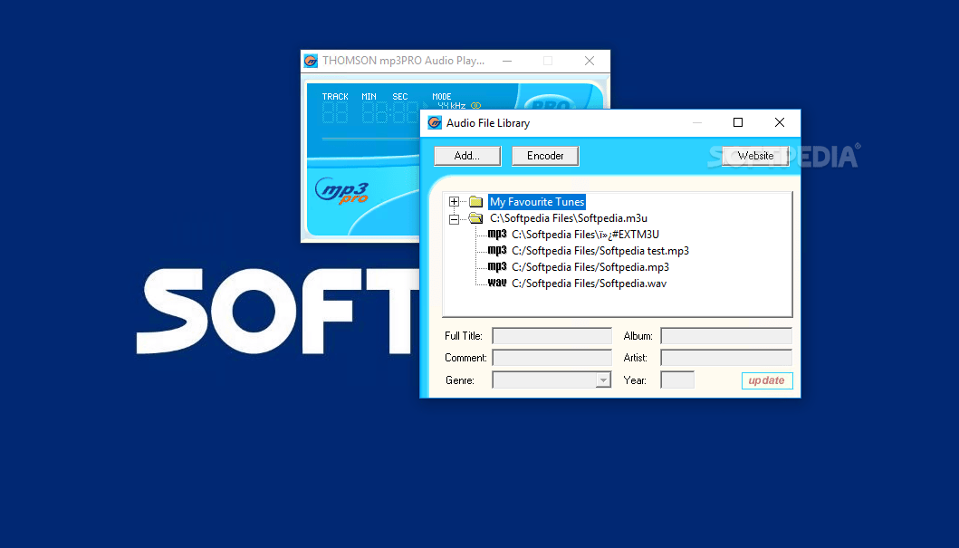Collapse the Softpedia.m3u playlist node

(454, 217)
